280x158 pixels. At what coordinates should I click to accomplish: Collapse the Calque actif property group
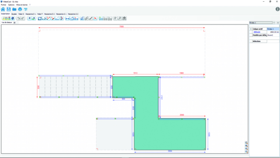(251, 29)
